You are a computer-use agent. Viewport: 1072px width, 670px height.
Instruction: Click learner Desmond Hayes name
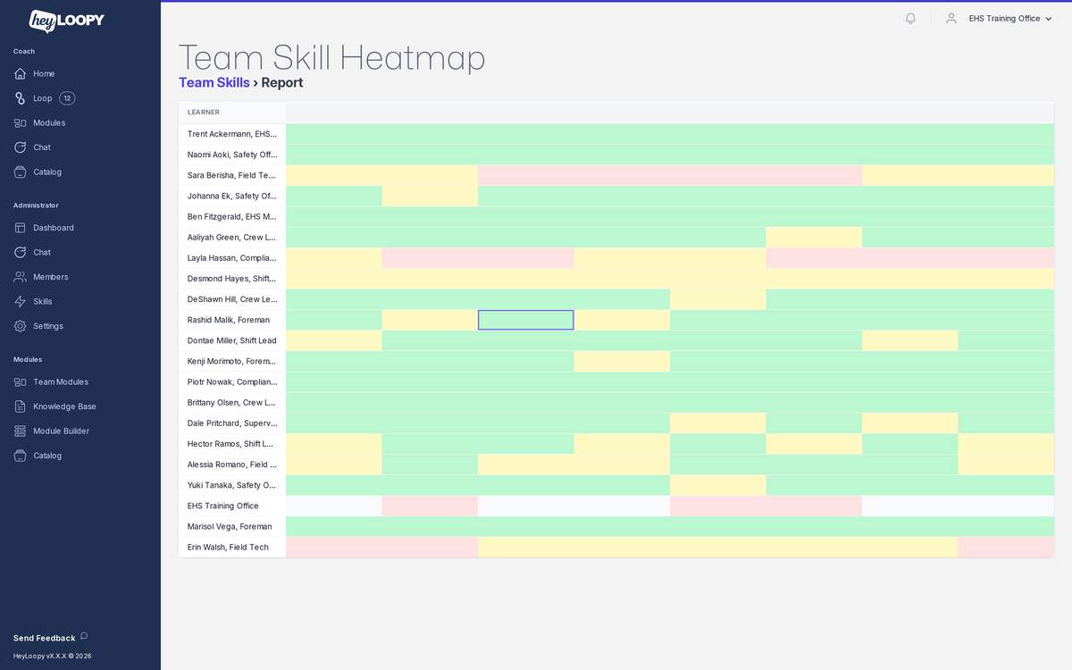[x=232, y=279]
